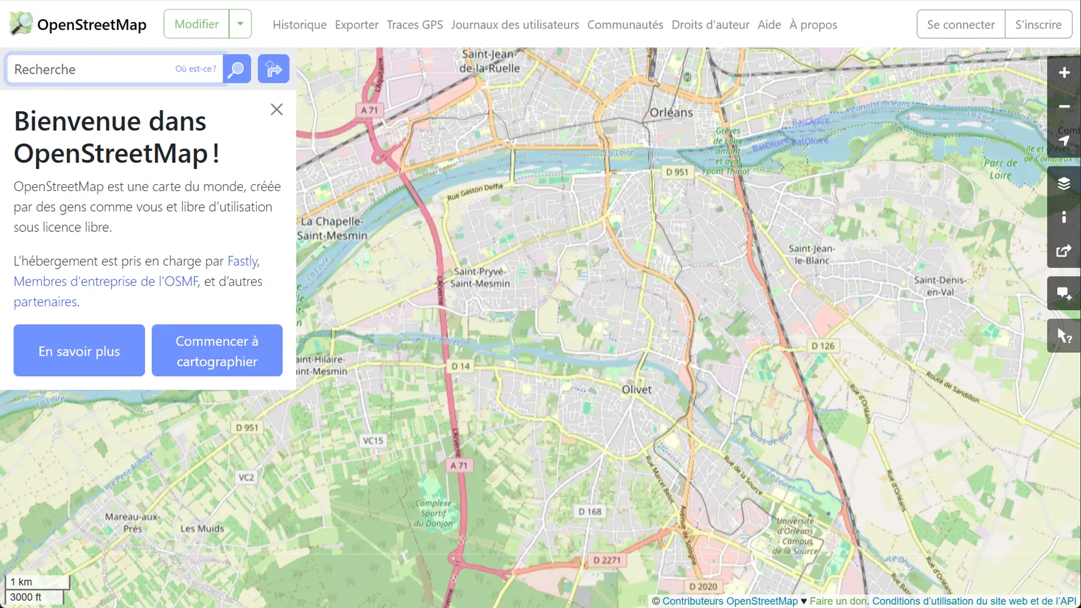Click Faire un don link

click(x=838, y=601)
